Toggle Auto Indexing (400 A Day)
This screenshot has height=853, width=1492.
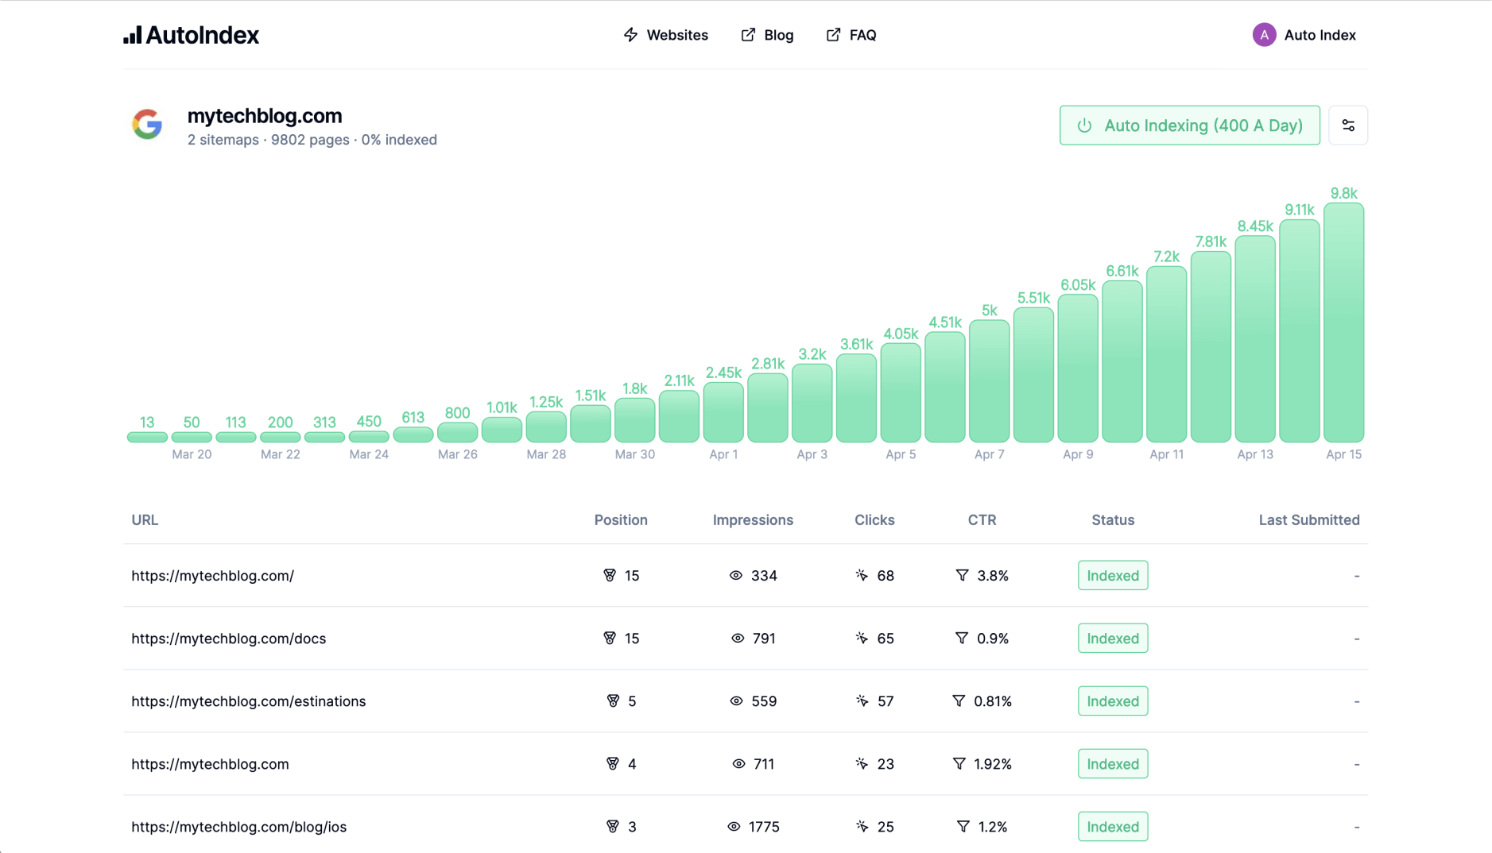pos(1188,125)
